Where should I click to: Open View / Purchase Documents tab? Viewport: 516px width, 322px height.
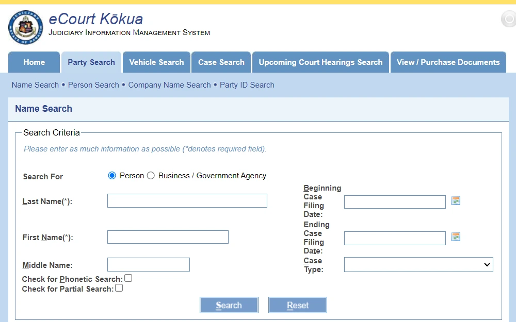[448, 62]
